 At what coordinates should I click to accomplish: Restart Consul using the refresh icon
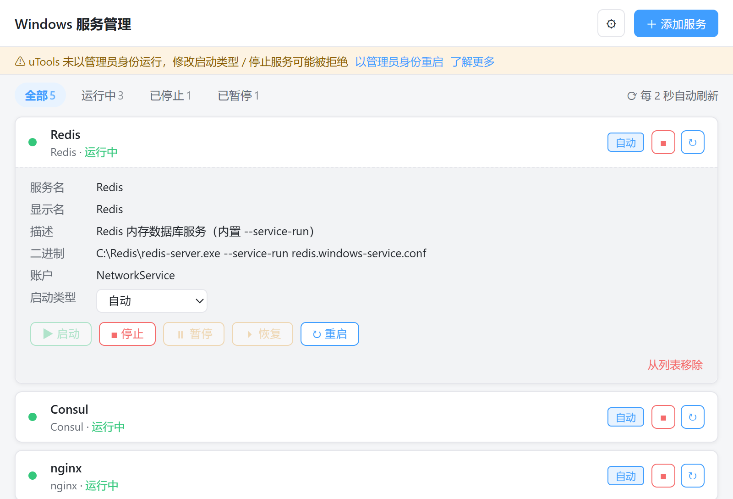[692, 417]
